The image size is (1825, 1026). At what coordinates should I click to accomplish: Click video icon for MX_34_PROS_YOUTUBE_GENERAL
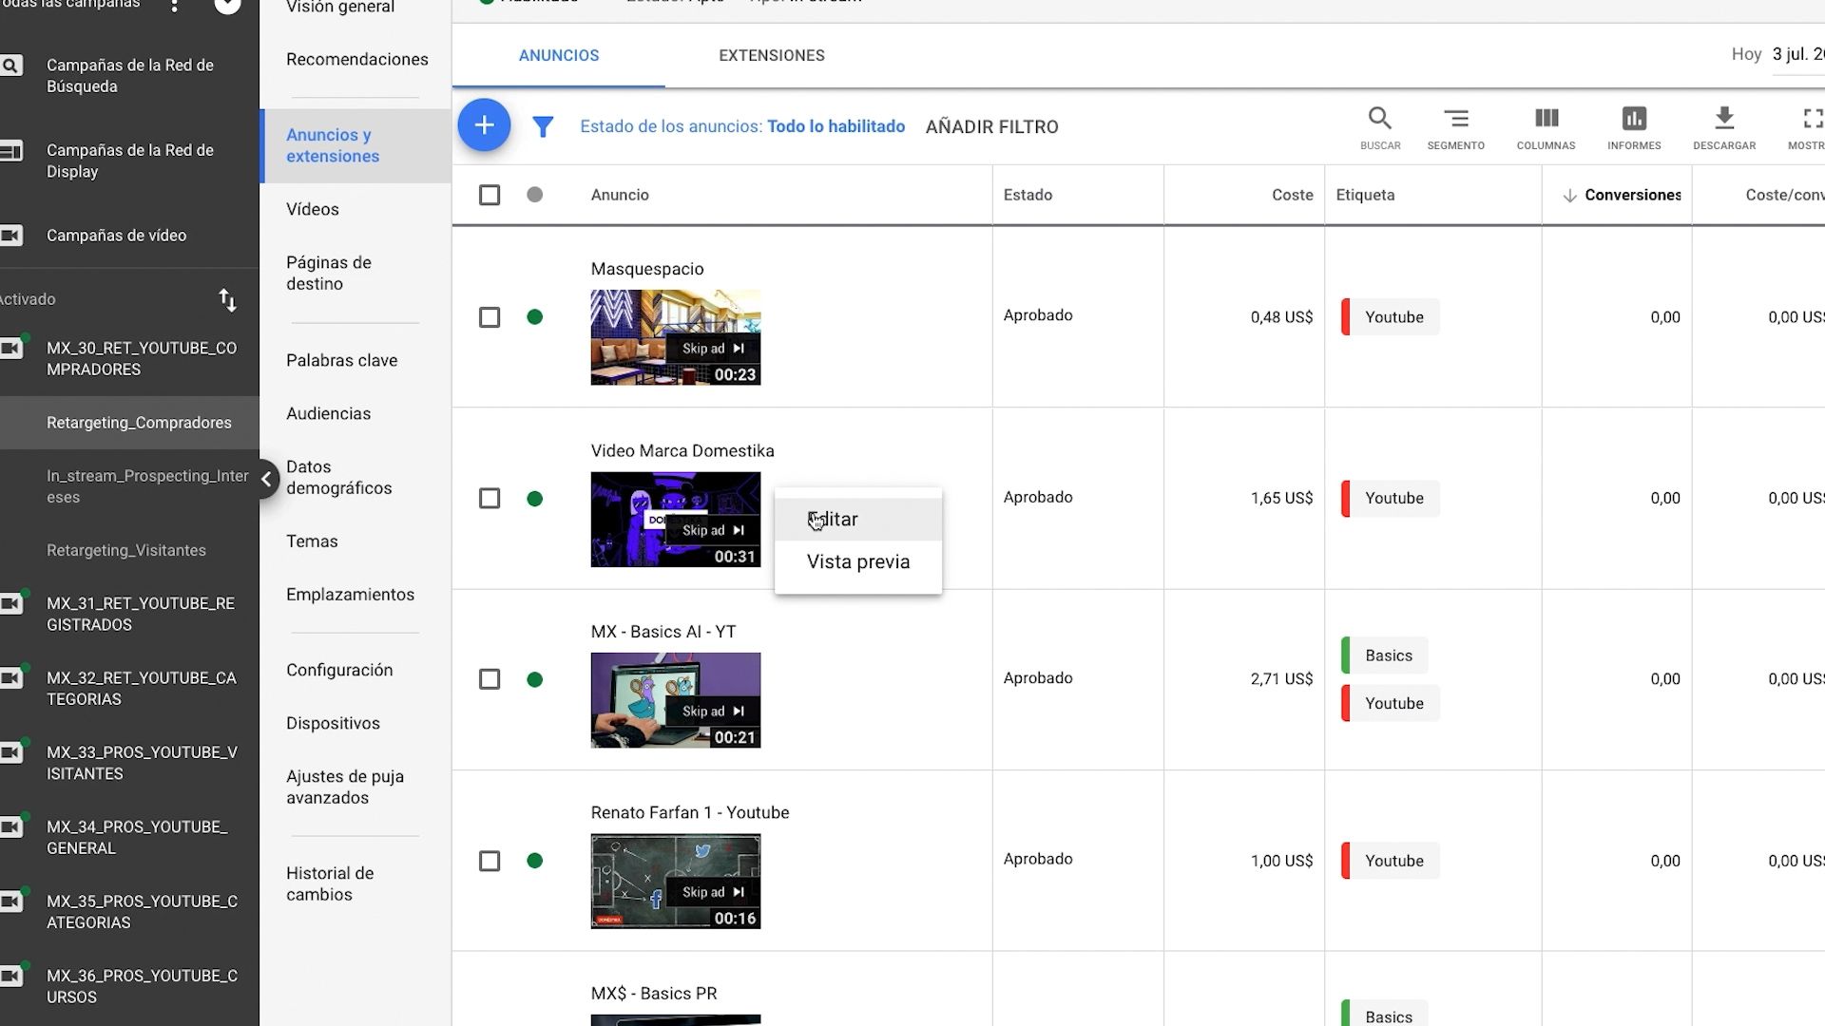(x=10, y=827)
